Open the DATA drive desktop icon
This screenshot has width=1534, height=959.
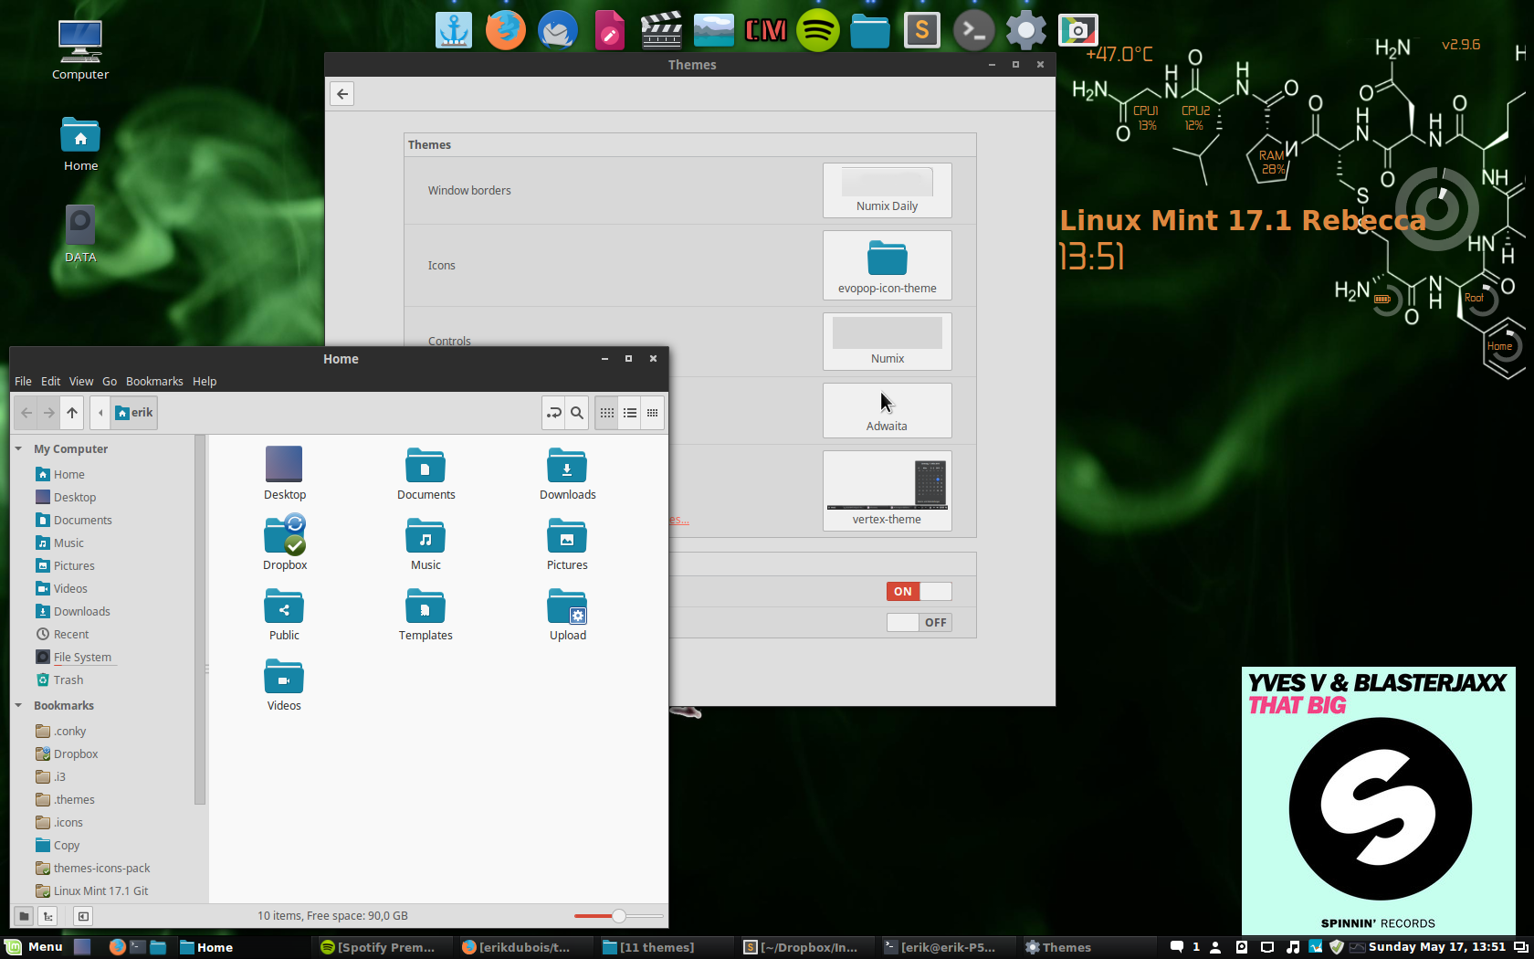[80, 233]
